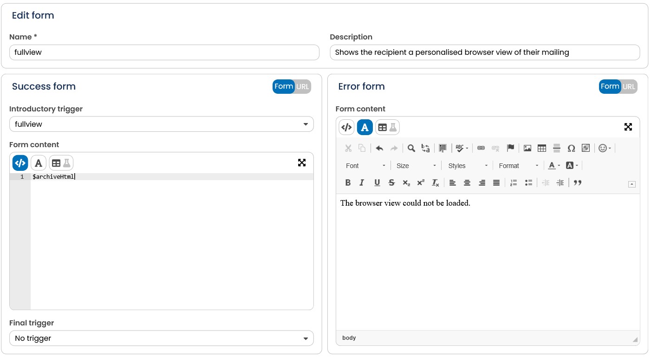
Task: Click the Undo arrow in the editor toolbar
Action: [x=379, y=148]
